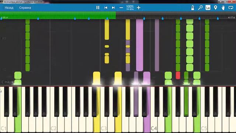Open the hands selection icon
The width and height of the screenshot is (236, 133).
point(223,7)
